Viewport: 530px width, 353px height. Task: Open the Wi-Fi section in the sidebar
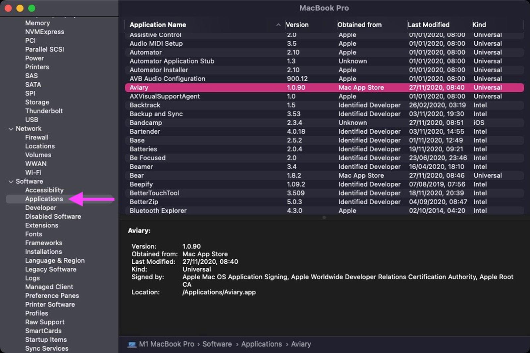33,172
